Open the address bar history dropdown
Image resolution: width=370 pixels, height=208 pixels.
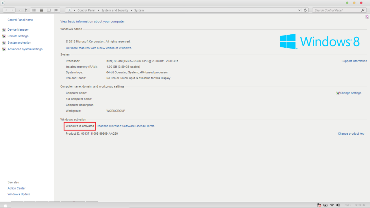(299, 10)
